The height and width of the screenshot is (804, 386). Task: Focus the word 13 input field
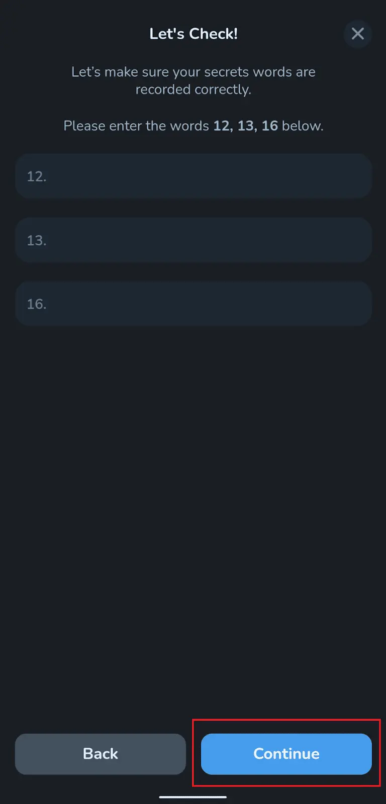(x=194, y=240)
